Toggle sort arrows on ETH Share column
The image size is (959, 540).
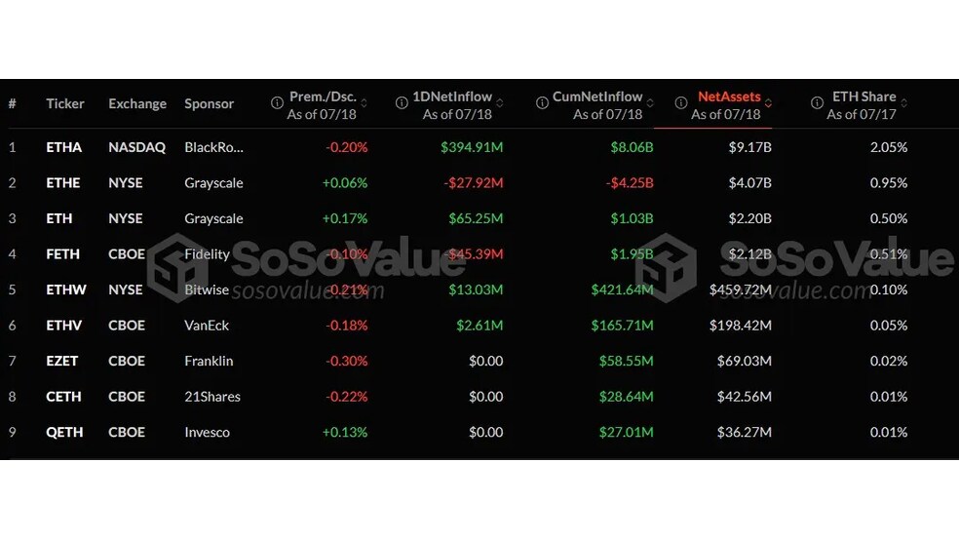tap(904, 103)
